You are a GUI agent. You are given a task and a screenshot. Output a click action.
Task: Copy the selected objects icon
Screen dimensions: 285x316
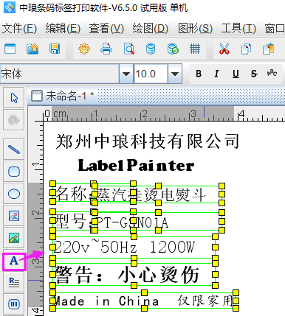246,49
